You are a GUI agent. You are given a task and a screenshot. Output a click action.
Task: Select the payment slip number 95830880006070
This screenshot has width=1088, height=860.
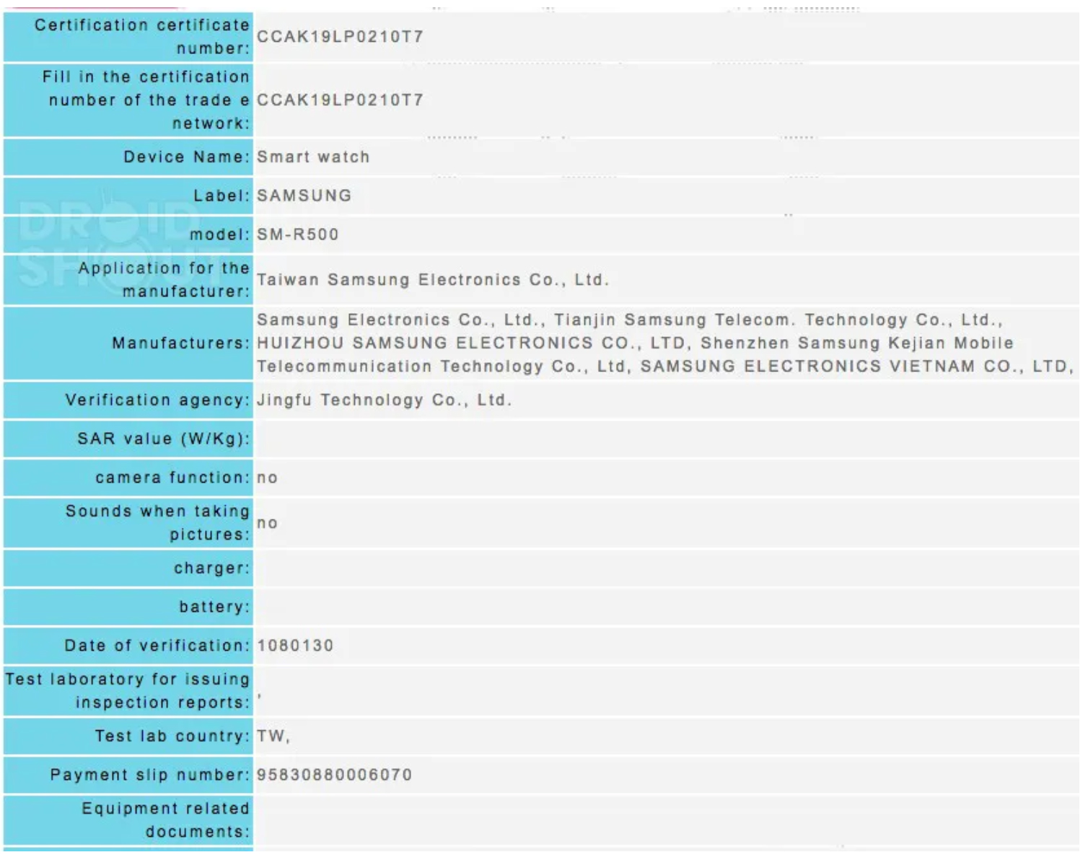tap(334, 775)
